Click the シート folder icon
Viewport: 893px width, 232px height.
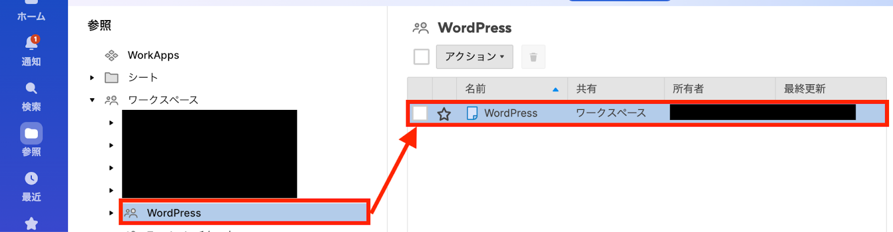tap(112, 78)
